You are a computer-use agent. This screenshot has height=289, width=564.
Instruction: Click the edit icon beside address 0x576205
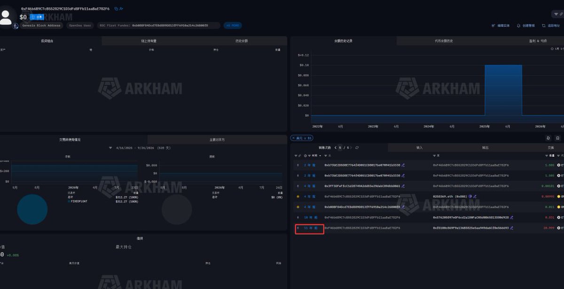pyautogui.click(x=511, y=217)
